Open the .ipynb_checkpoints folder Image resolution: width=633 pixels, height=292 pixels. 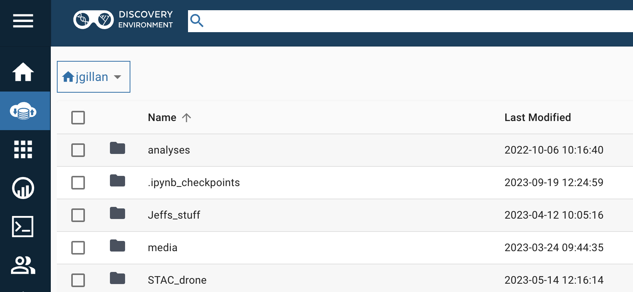[194, 183]
